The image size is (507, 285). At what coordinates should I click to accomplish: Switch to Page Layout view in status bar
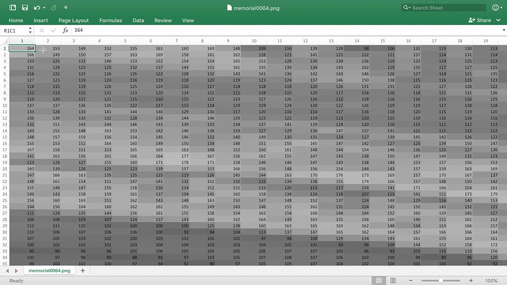[392, 280]
